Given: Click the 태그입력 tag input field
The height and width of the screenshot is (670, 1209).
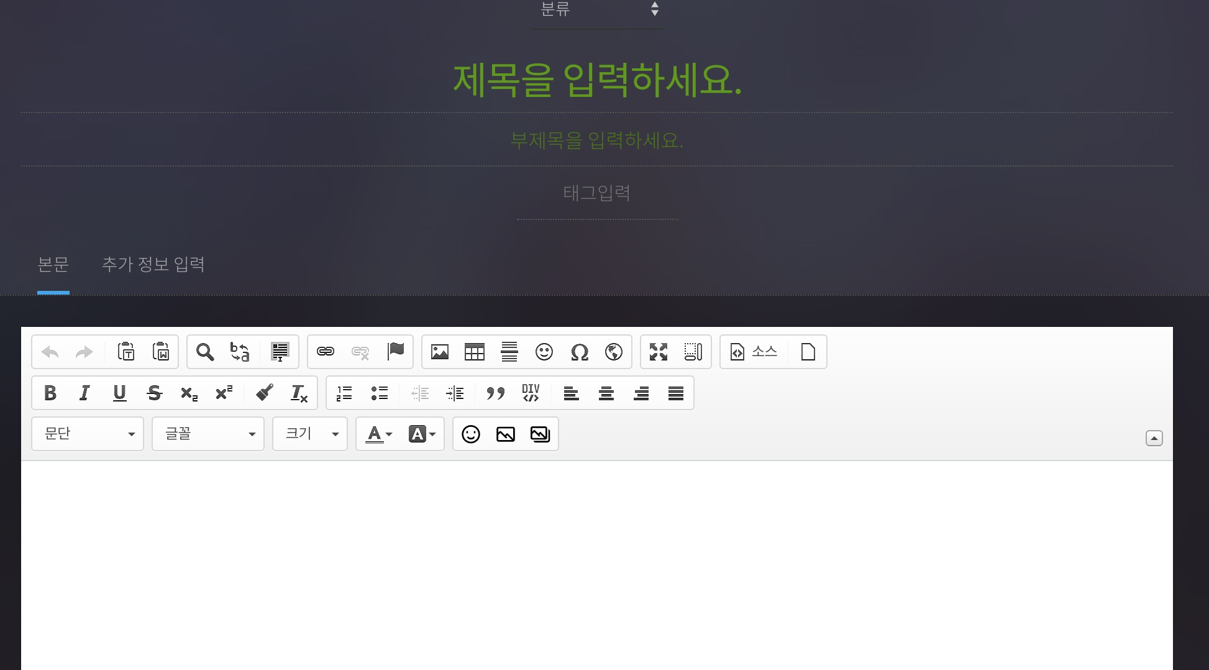Looking at the screenshot, I should [597, 193].
